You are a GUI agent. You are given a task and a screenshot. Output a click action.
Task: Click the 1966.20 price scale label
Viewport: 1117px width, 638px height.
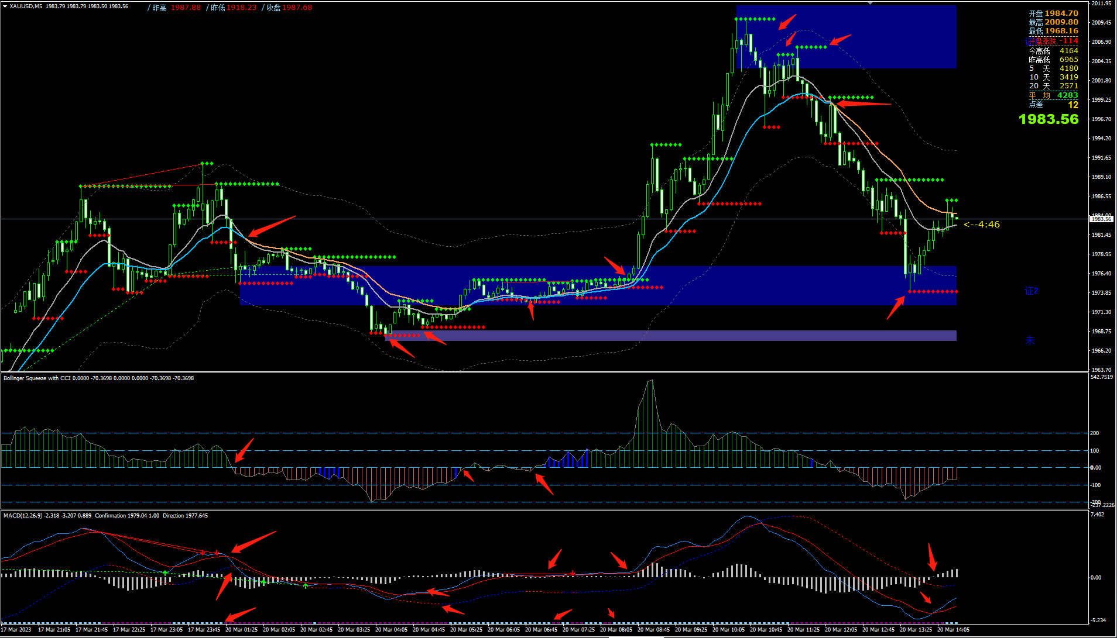point(1101,351)
